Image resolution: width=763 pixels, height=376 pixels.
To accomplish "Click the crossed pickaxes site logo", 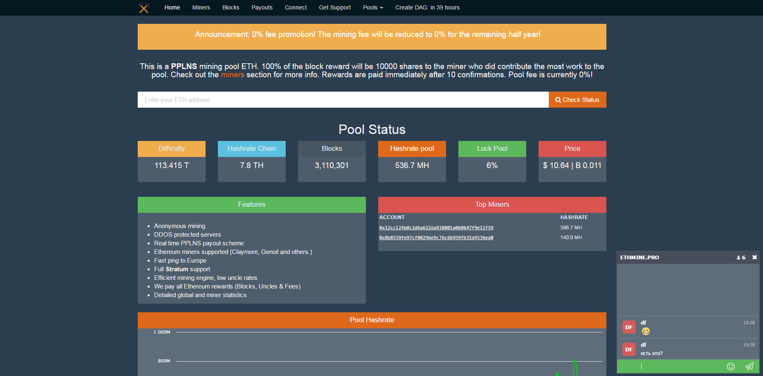I will click(x=144, y=8).
